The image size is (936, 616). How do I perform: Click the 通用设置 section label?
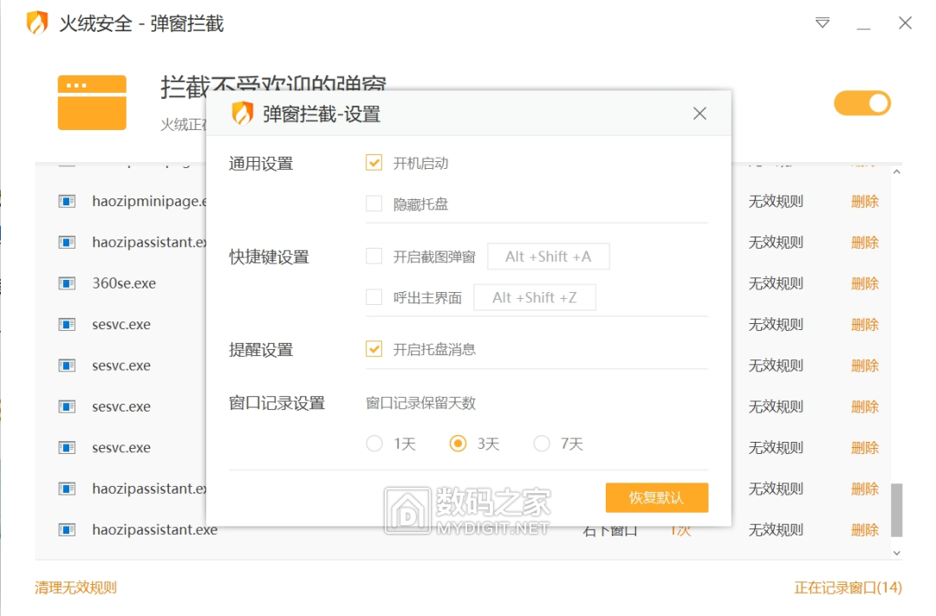pyautogui.click(x=261, y=163)
